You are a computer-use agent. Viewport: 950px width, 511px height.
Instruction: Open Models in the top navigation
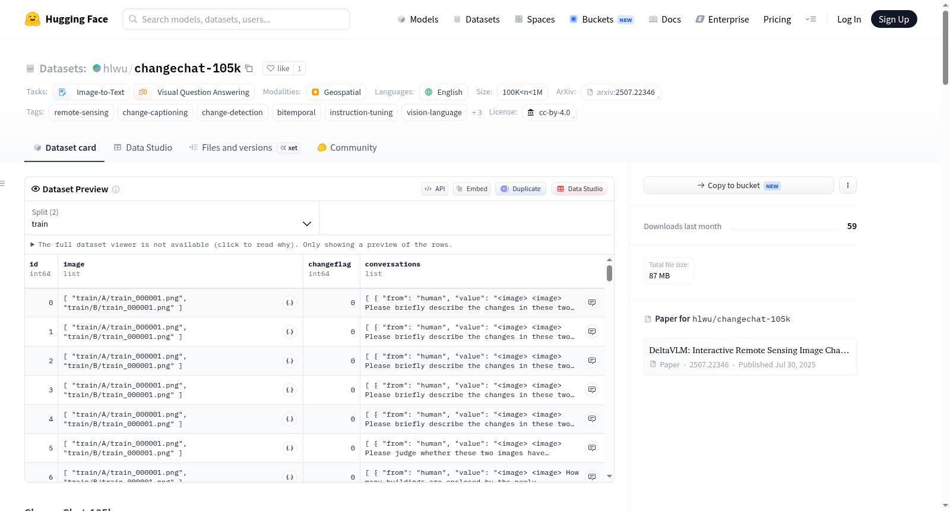(x=418, y=19)
